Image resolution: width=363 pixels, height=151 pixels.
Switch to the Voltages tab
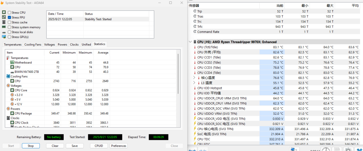[x=50, y=44]
